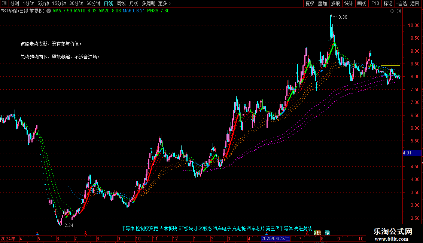Open the 半导体 sector link
The height and width of the screenshot is (243, 423).
point(128,228)
